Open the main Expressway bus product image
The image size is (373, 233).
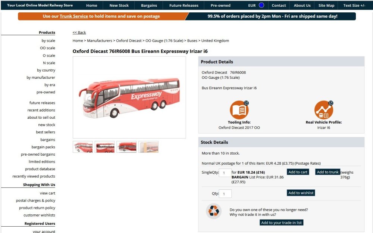pyautogui.click(x=129, y=97)
